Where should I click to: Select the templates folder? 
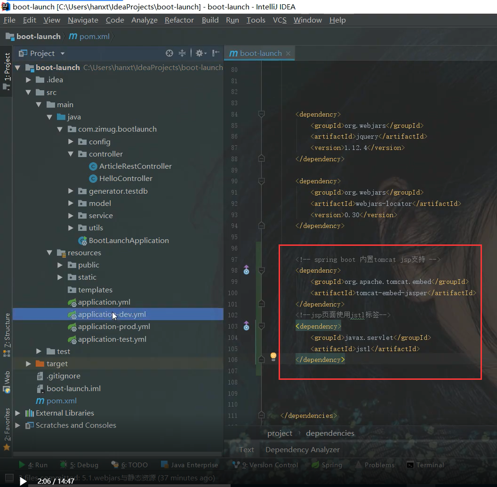pyautogui.click(x=90, y=290)
